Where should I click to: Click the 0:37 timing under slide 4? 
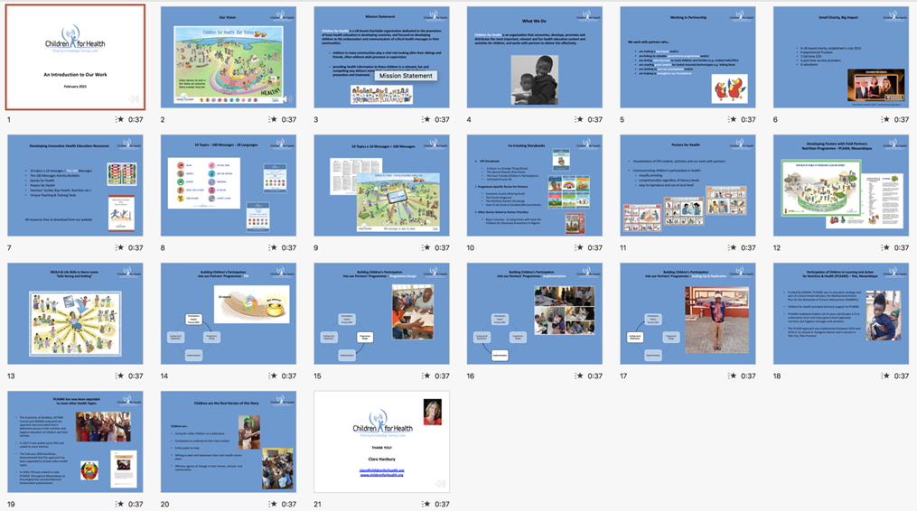pos(594,119)
